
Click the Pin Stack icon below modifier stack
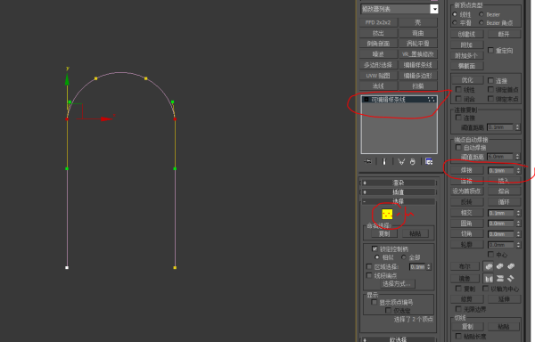coord(367,161)
